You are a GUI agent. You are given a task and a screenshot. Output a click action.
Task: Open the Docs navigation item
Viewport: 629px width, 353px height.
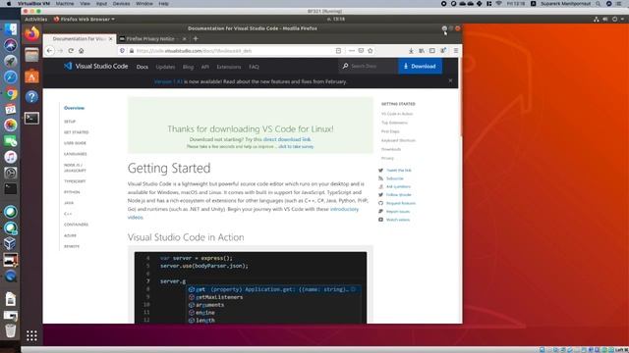coord(142,67)
